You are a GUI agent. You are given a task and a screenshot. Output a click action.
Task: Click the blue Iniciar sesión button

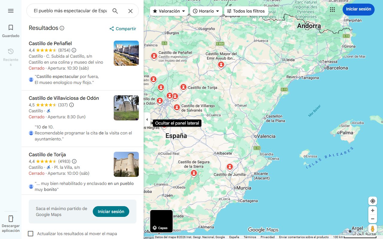pos(358,9)
